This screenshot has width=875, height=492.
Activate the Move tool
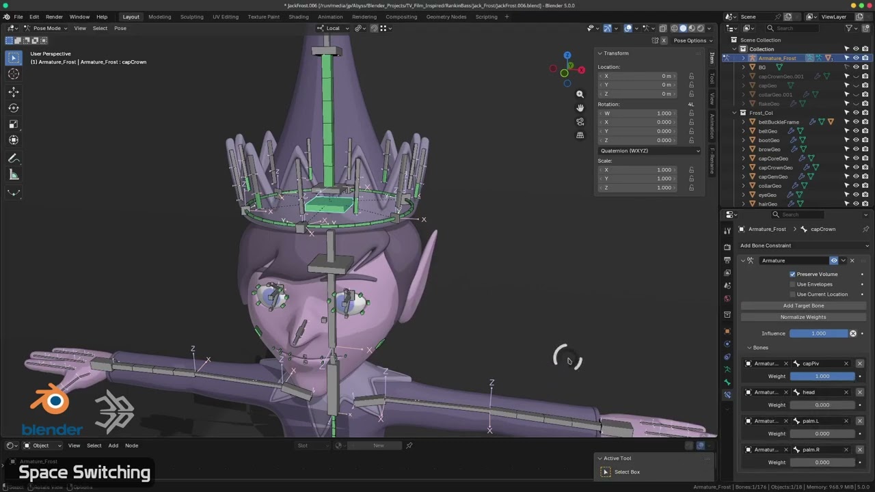click(14, 92)
